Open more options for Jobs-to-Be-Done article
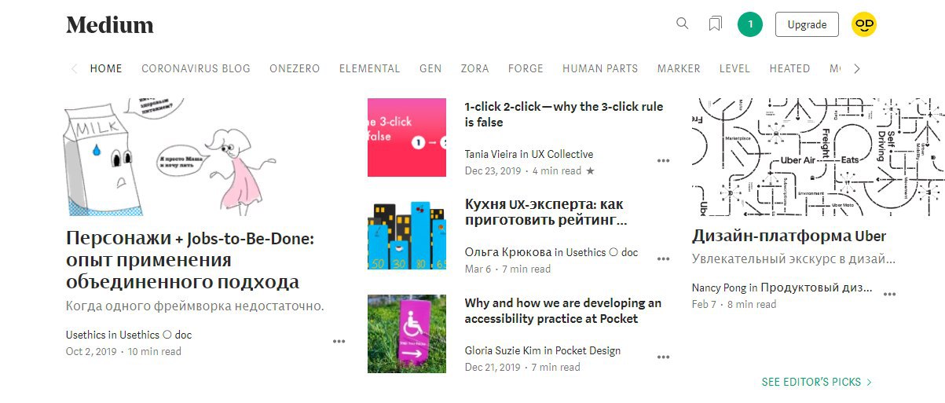This screenshot has width=945, height=403. coord(339,341)
